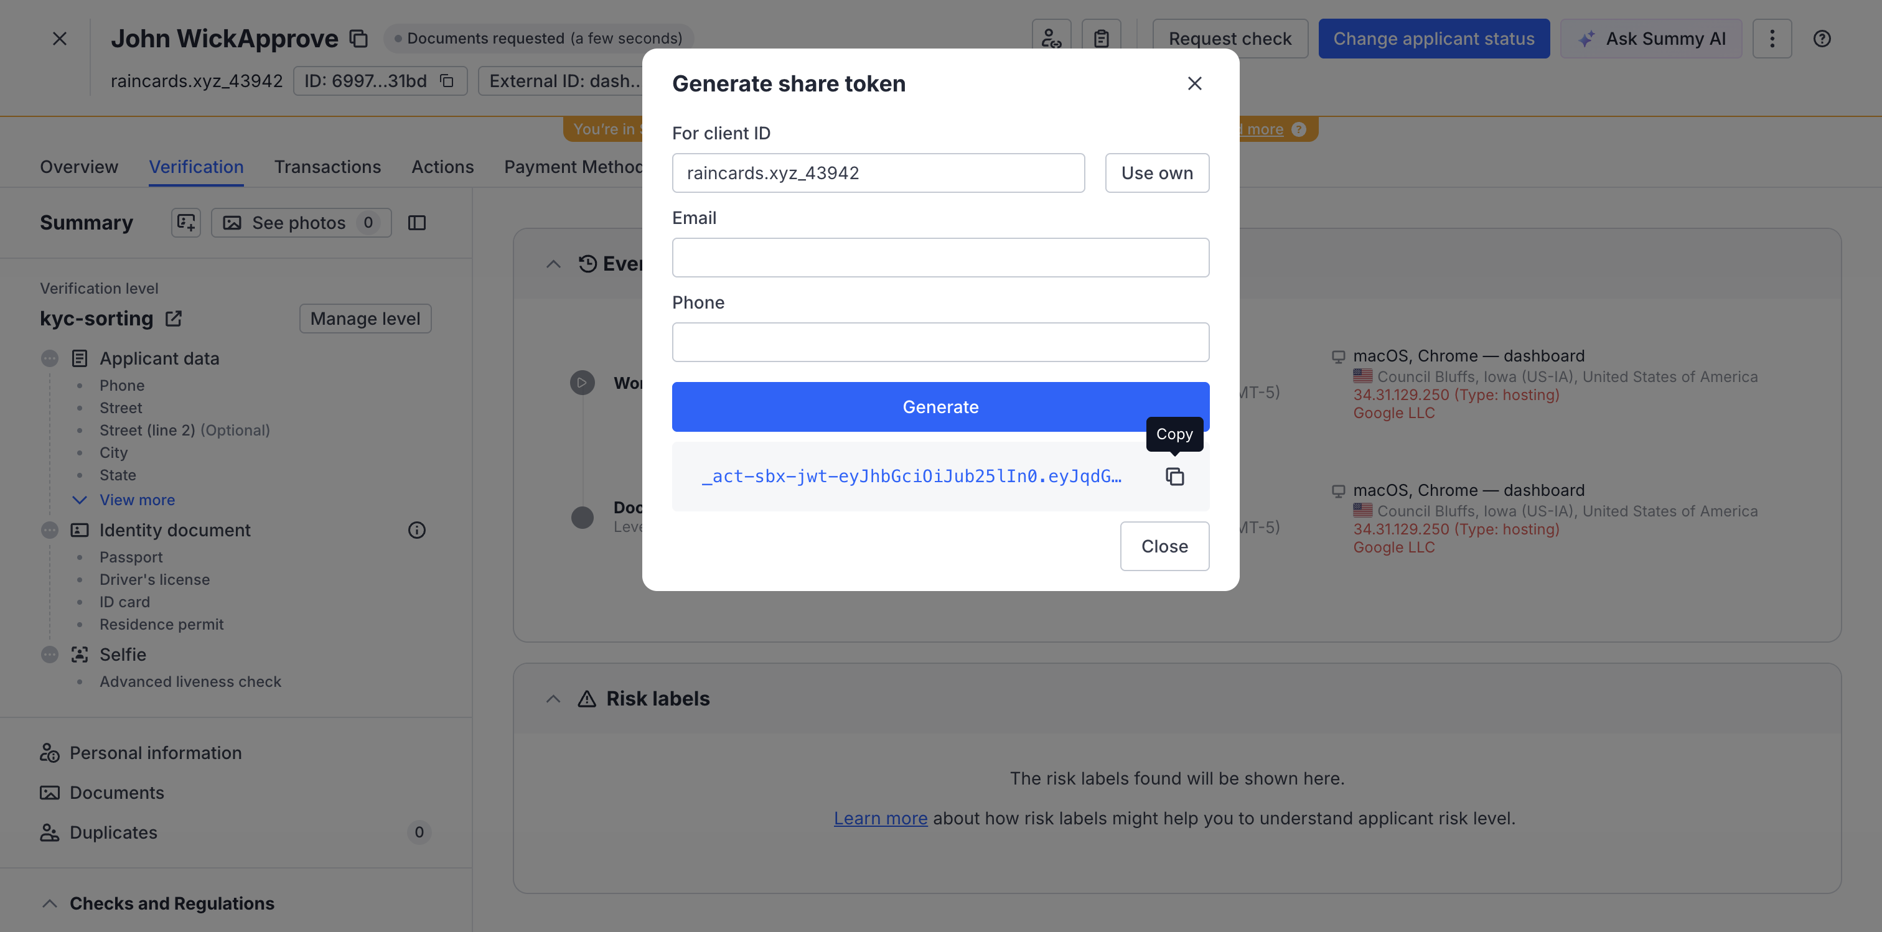The width and height of the screenshot is (1882, 932).
Task: Click the External ID dash field
Action: tap(560, 81)
